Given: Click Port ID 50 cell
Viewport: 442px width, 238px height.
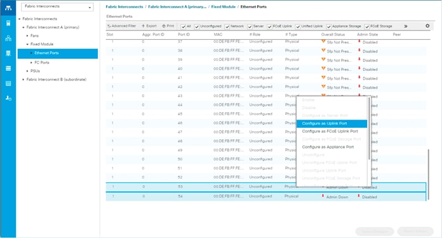Looking at the screenshot, I should [x=180, y=159].
